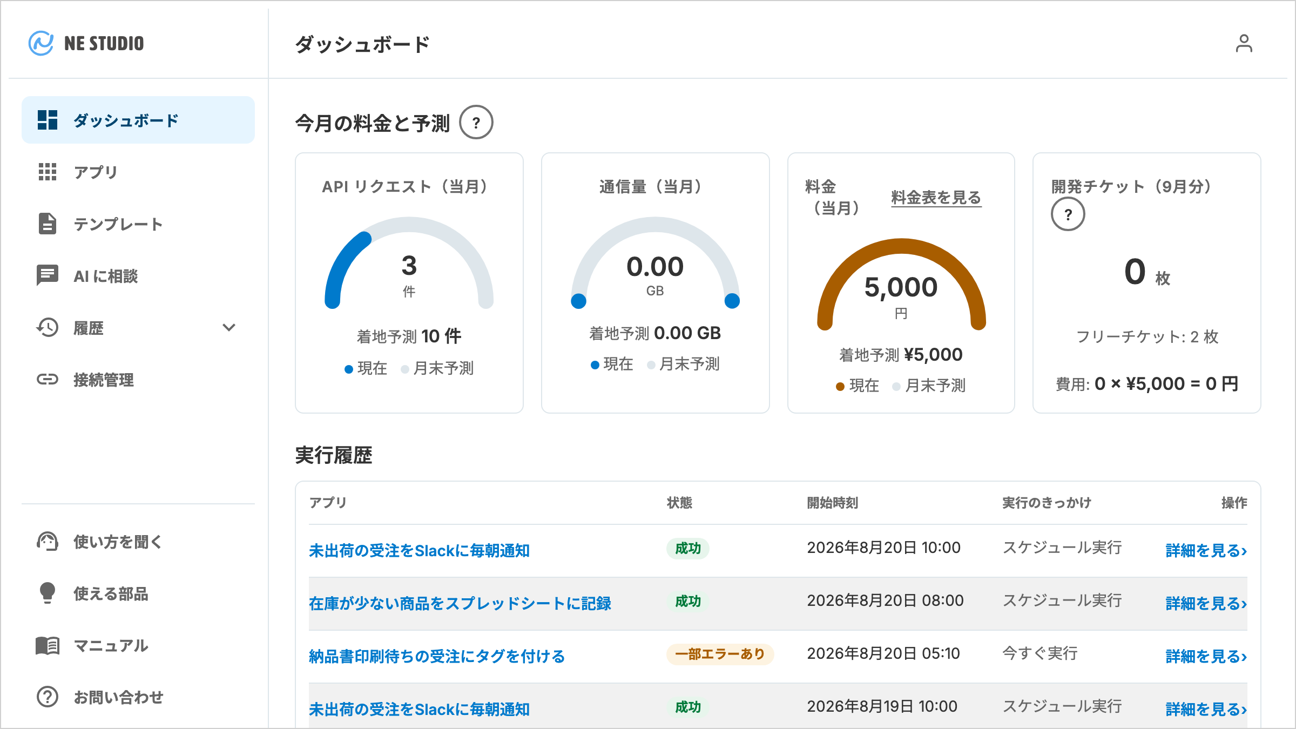Click the dashboard grid icon in sidebar

pos(48,120)
